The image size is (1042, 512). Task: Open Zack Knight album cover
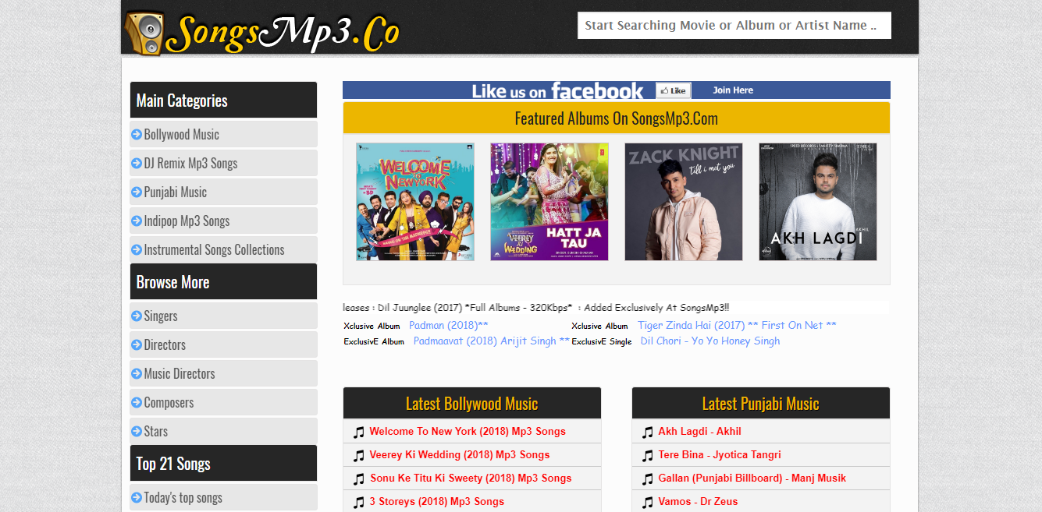pos(684,202)
